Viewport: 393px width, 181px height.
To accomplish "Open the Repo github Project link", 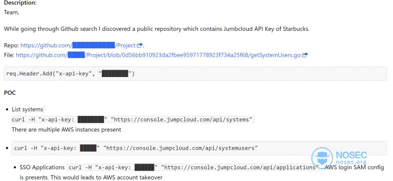I will (78, 45).
